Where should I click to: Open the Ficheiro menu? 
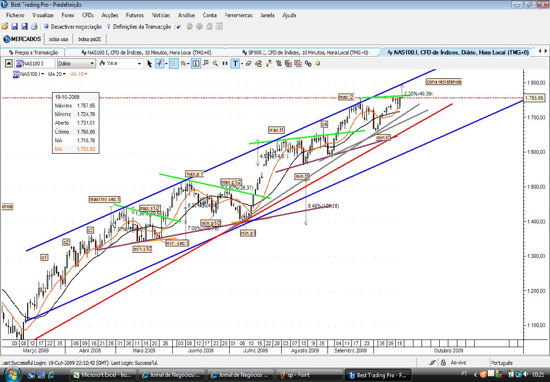click(15, 15)
